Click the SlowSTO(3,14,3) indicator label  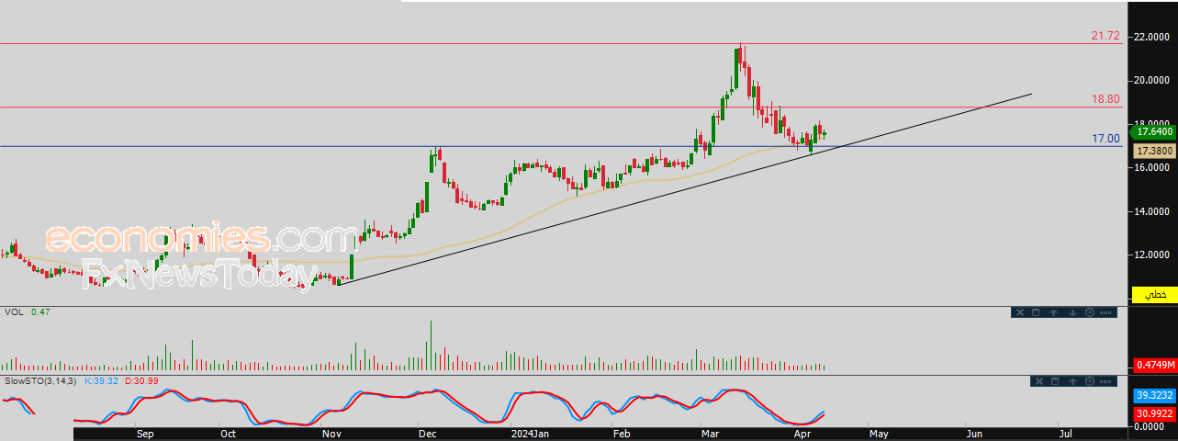coord(41,379)
